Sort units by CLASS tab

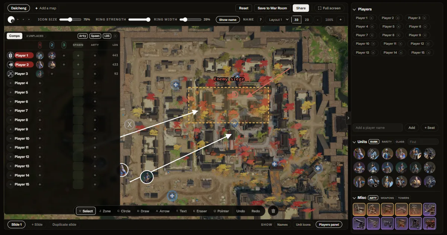(x=400, y=142)
